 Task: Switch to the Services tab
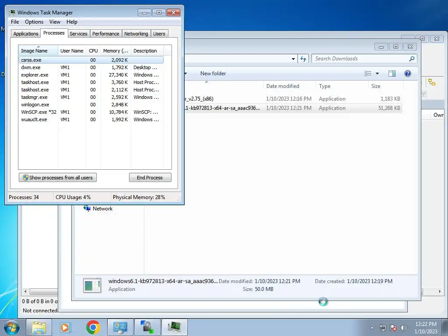click(x=78, y=34)
